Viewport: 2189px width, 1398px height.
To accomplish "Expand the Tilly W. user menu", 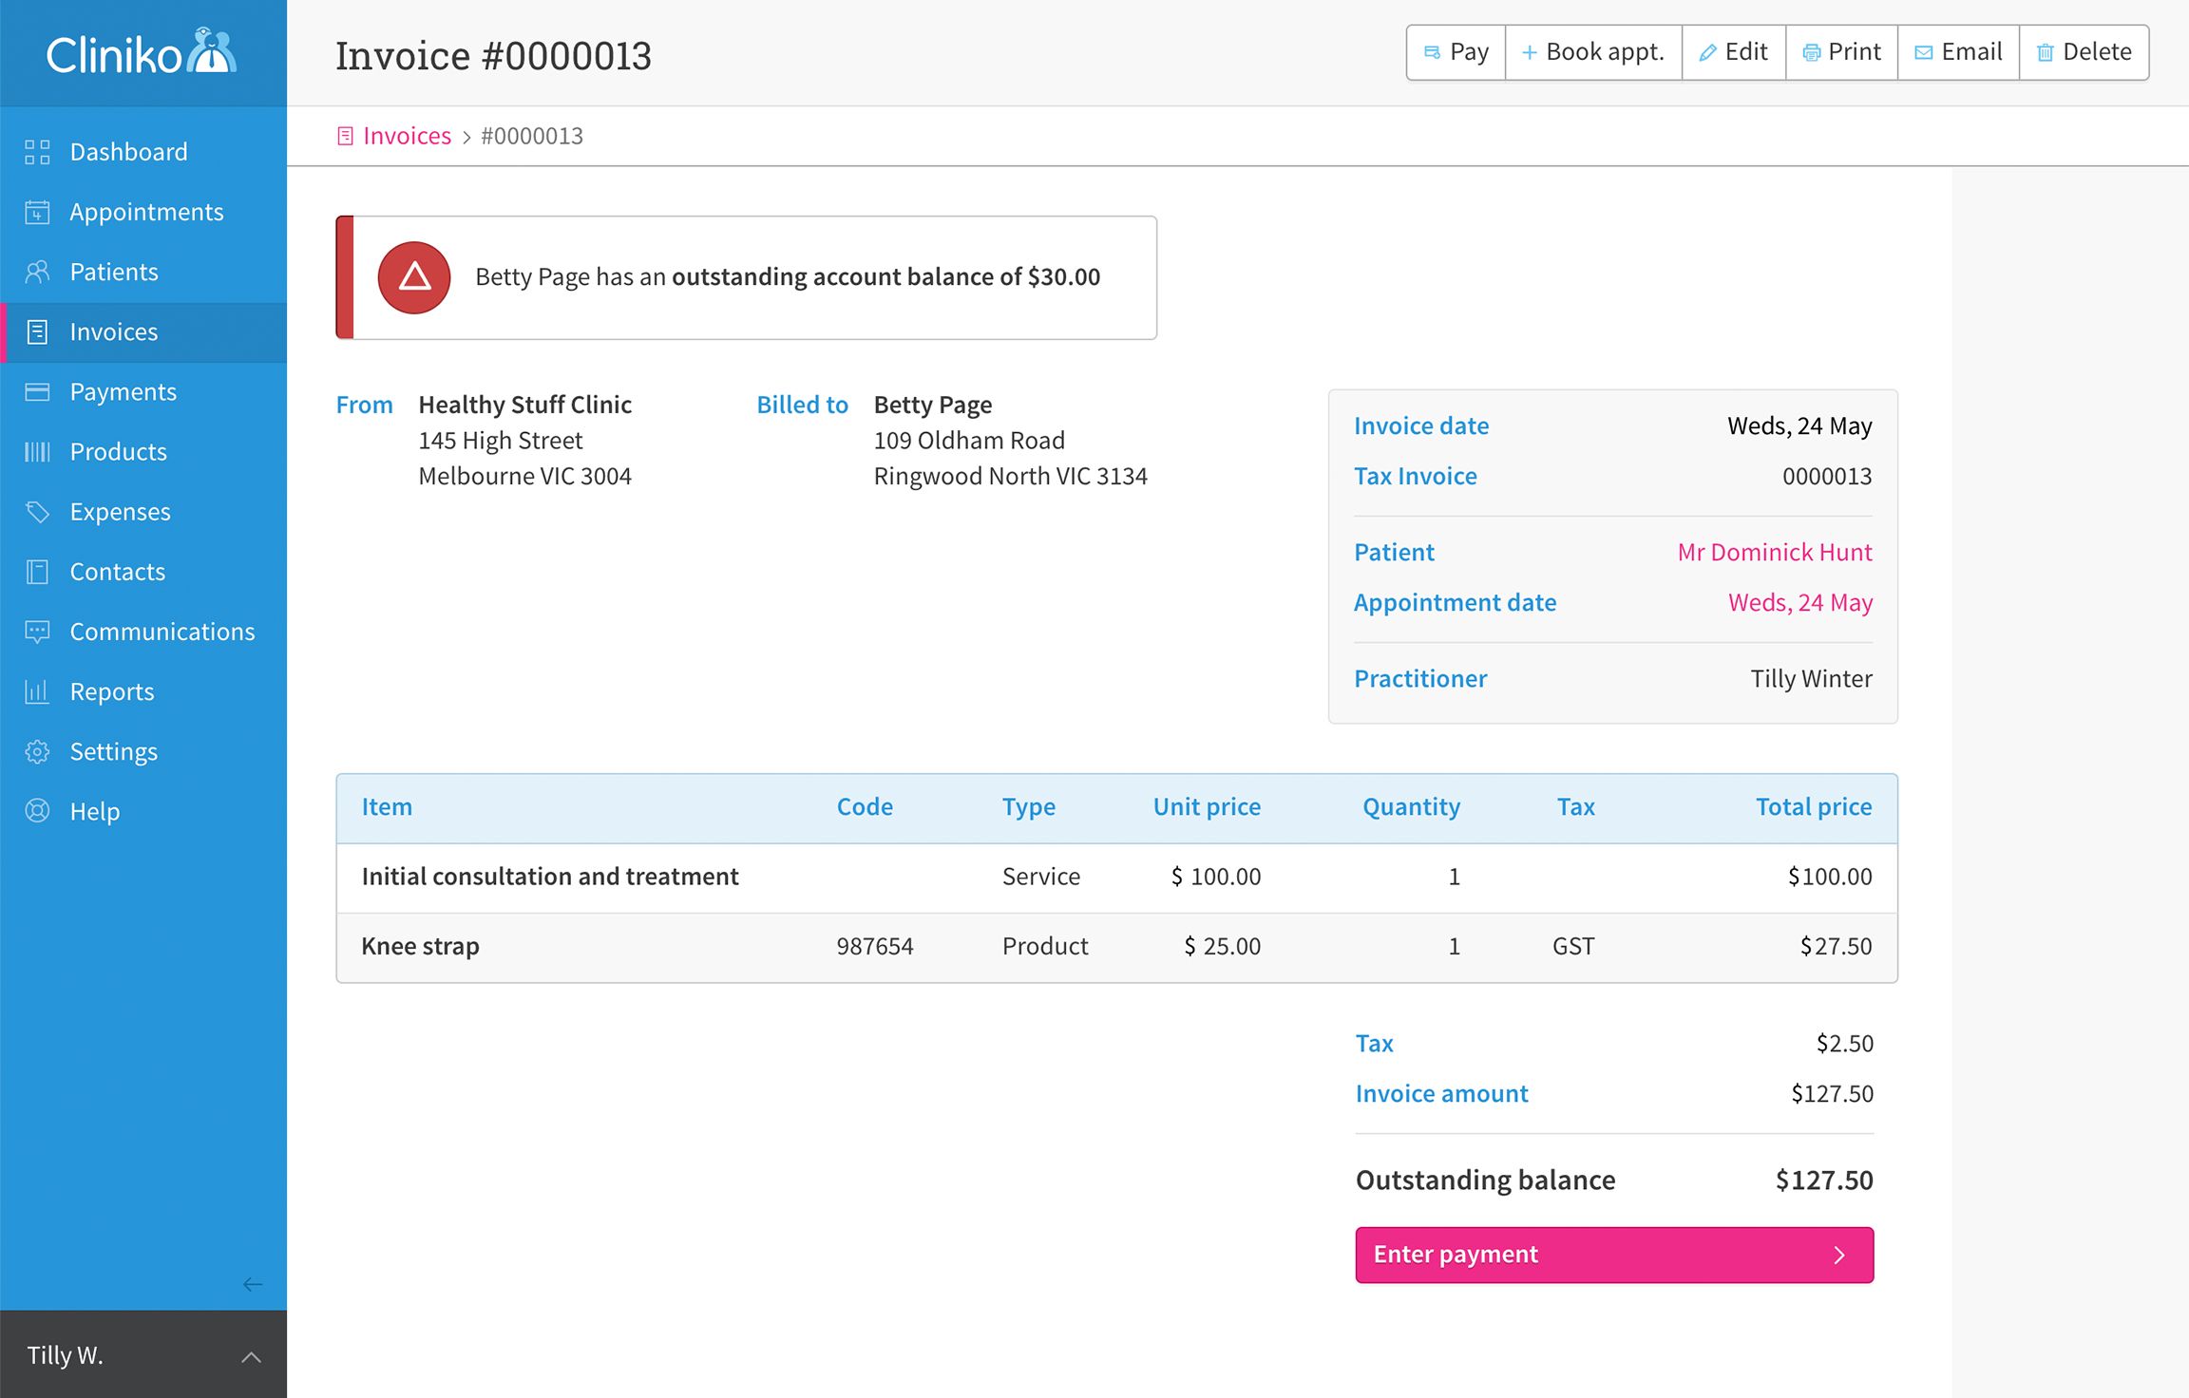I will pos(251,1356).
